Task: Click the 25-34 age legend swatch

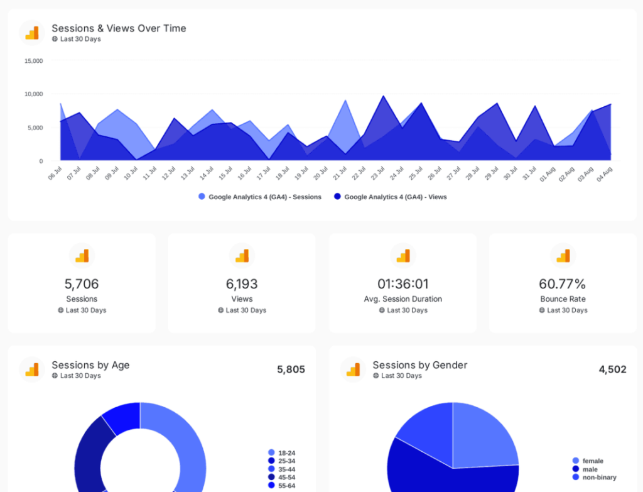Action: coord(271,461)
